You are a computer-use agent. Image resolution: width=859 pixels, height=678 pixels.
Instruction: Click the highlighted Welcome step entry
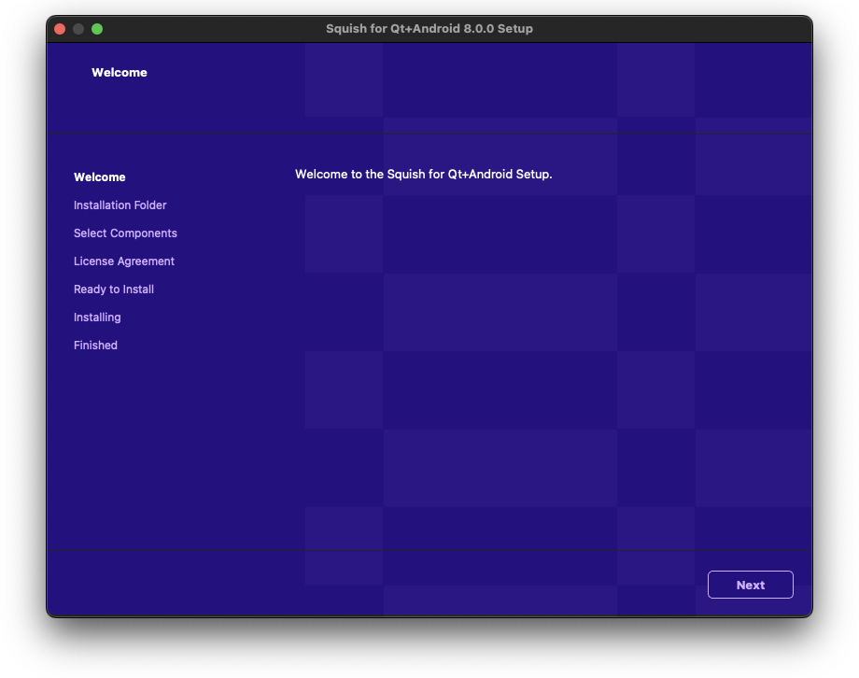100,177
